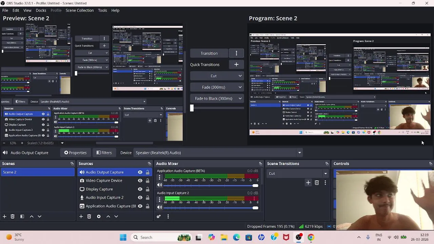Open Device Speaker (Realtek) dropdown

click(218, 153)
